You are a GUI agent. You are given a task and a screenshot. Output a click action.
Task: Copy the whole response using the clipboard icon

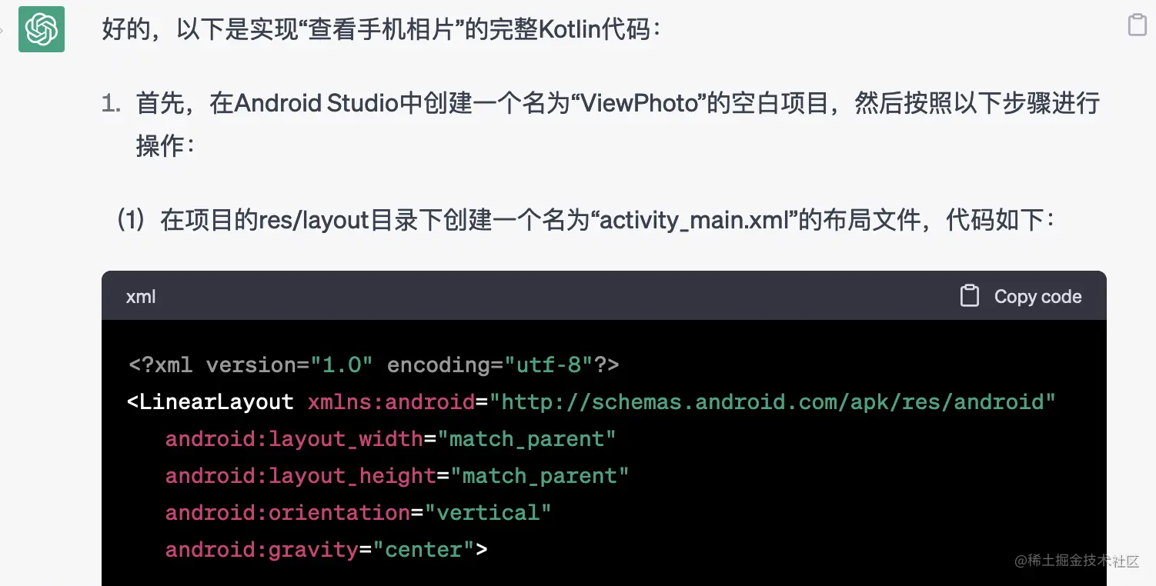[1137, 25]
